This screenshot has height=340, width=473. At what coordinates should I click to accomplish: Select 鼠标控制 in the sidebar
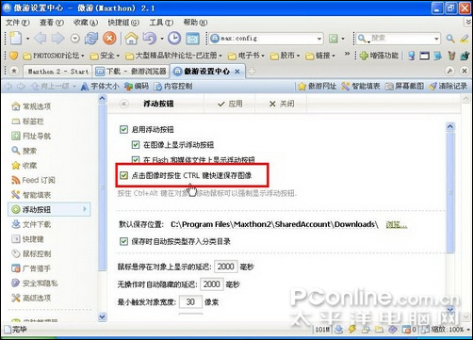click(31, 254)
